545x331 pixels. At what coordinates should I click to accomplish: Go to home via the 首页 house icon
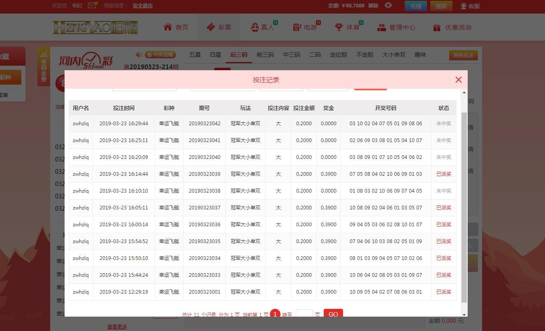167,27
